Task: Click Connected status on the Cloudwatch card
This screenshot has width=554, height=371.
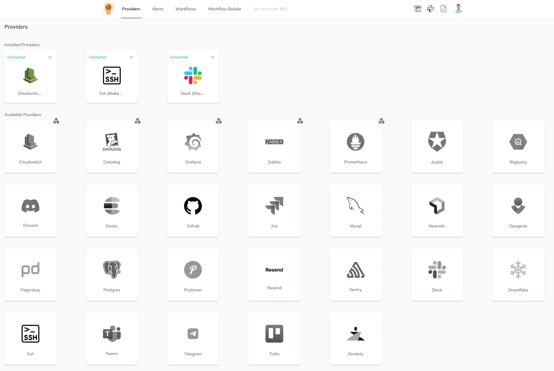Action: 16,57
